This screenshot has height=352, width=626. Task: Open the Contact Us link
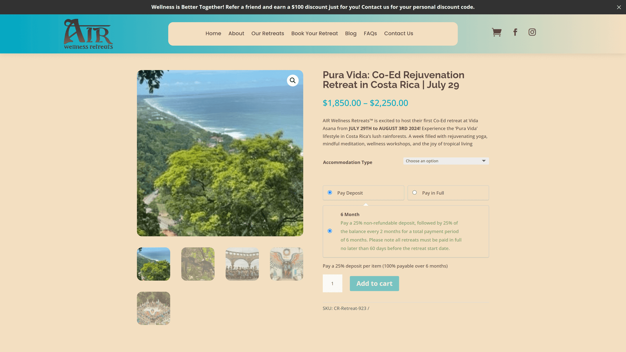point(399,34)
